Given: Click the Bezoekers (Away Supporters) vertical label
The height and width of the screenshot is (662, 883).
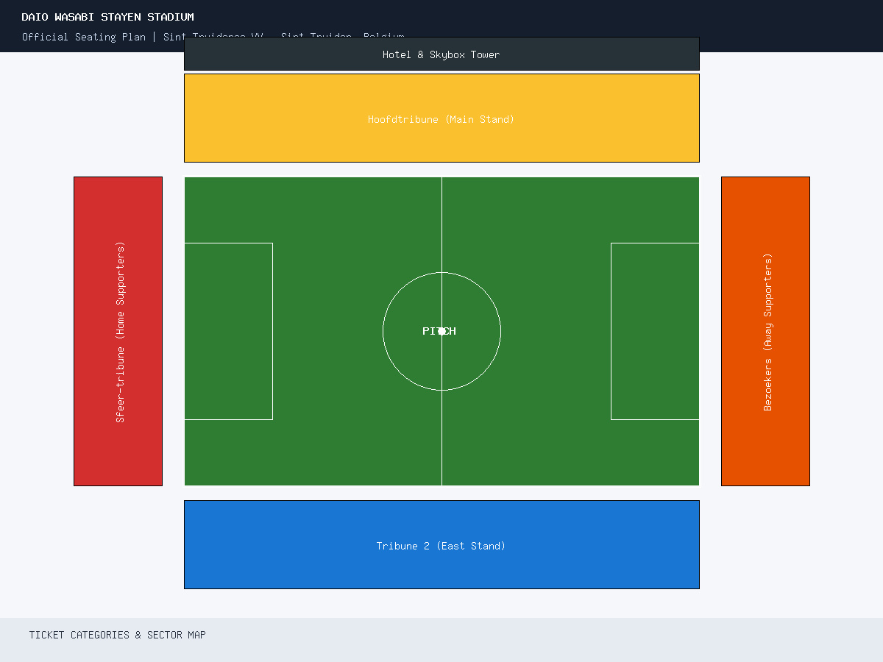Looking at the screenshot, I should [x=768, y=332].
